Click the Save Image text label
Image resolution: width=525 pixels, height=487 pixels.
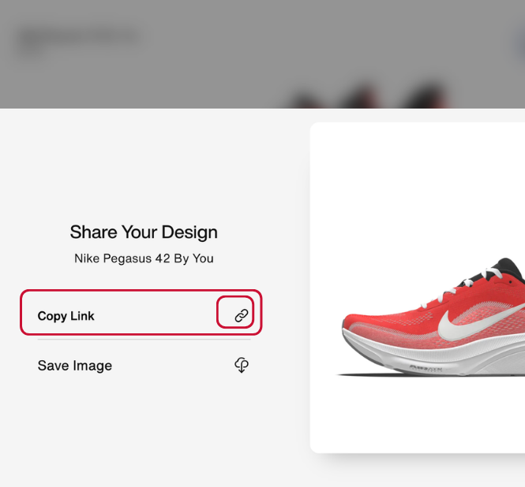point(75,366)
